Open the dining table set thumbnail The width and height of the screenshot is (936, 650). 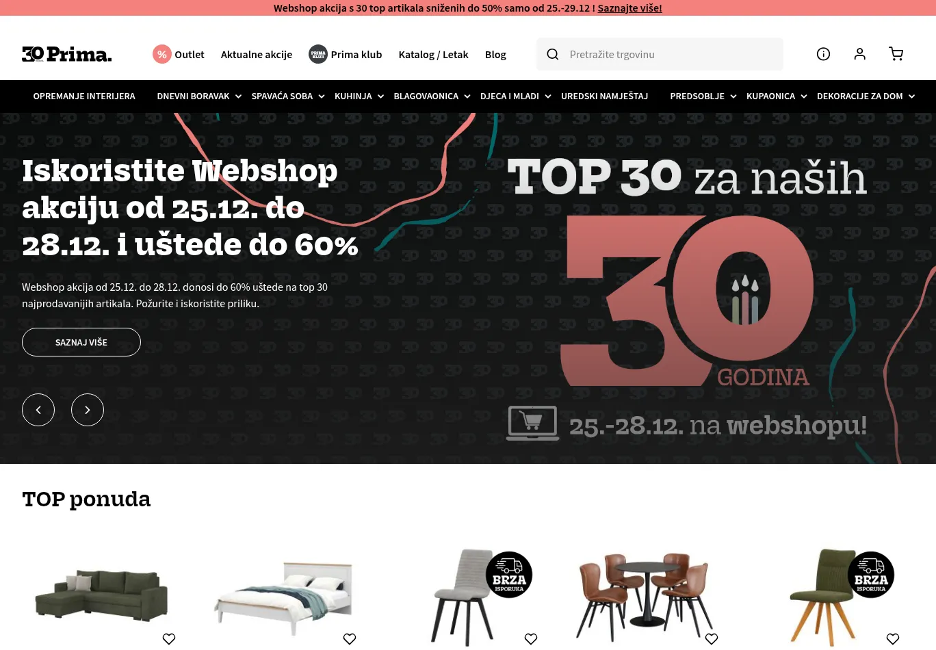click(643, 592)
